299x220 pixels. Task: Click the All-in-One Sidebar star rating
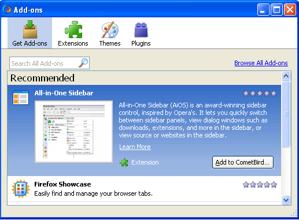[x=260, y=94]
